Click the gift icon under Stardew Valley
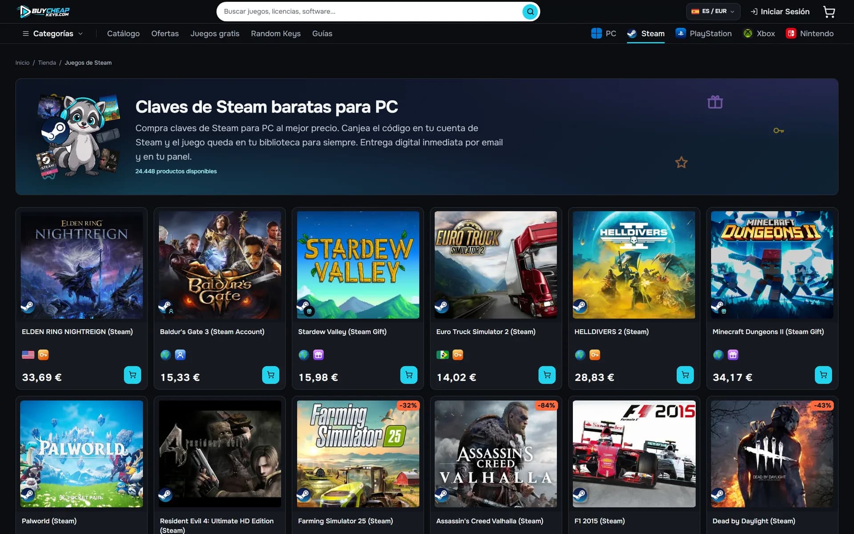 [318, 355]
